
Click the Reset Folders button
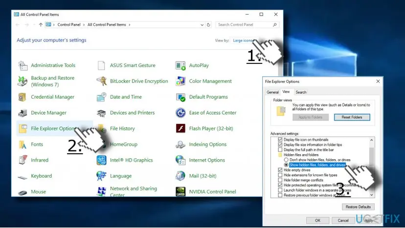tap(352, 117)
